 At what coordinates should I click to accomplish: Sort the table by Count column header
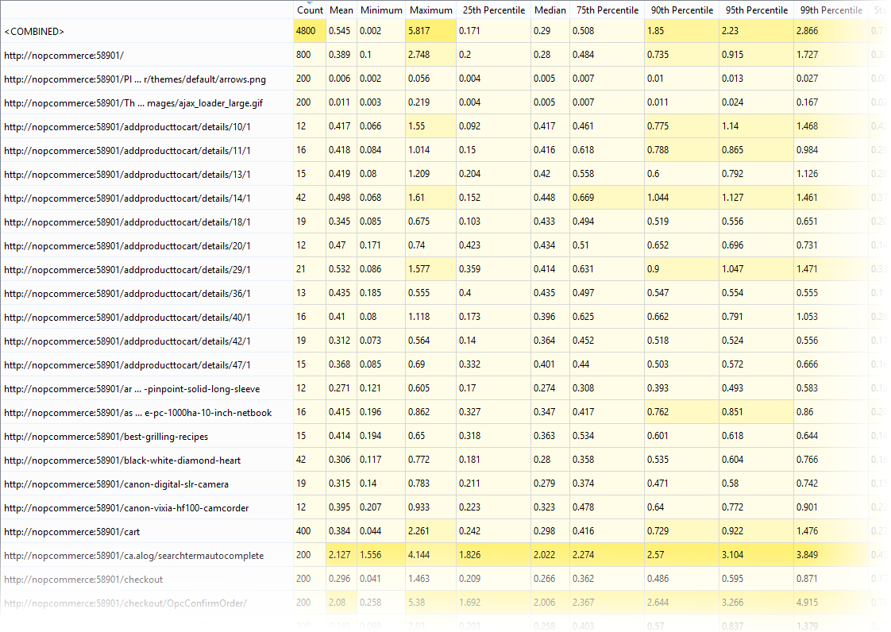pyautogui.click(x=310, y=10)
